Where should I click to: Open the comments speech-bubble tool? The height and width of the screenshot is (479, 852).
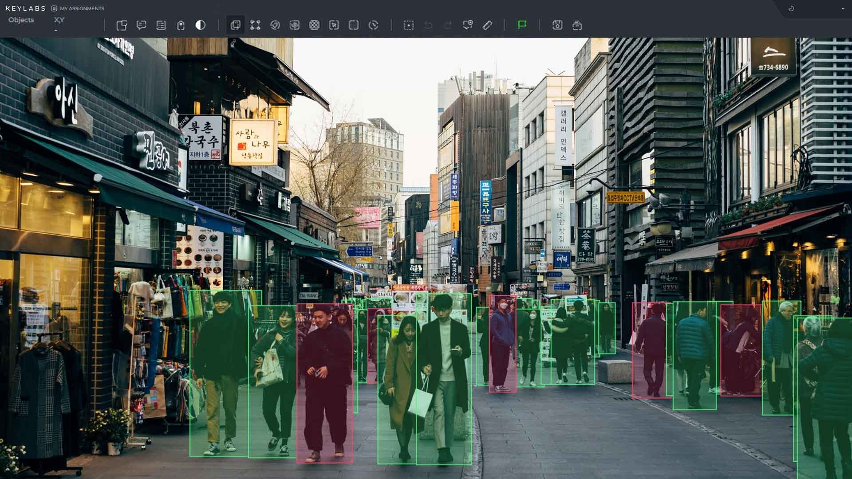click(x=142, y=25)
